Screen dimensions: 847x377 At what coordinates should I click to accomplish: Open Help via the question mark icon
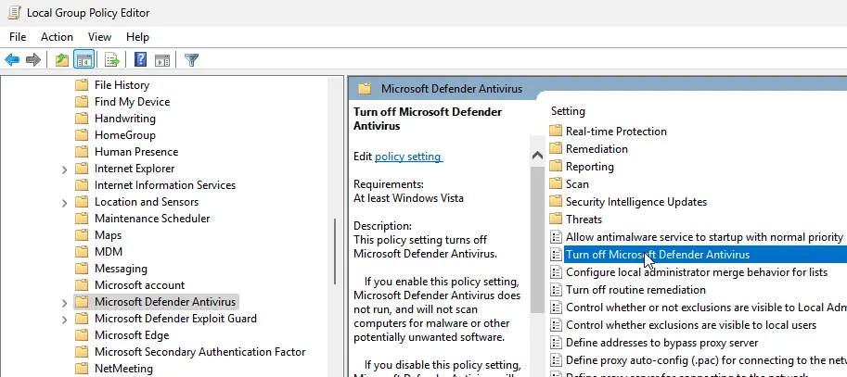(x=140, y=60)
